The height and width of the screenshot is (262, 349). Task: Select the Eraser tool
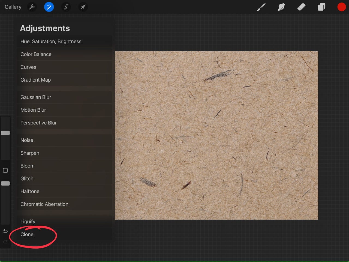(301, 7)
